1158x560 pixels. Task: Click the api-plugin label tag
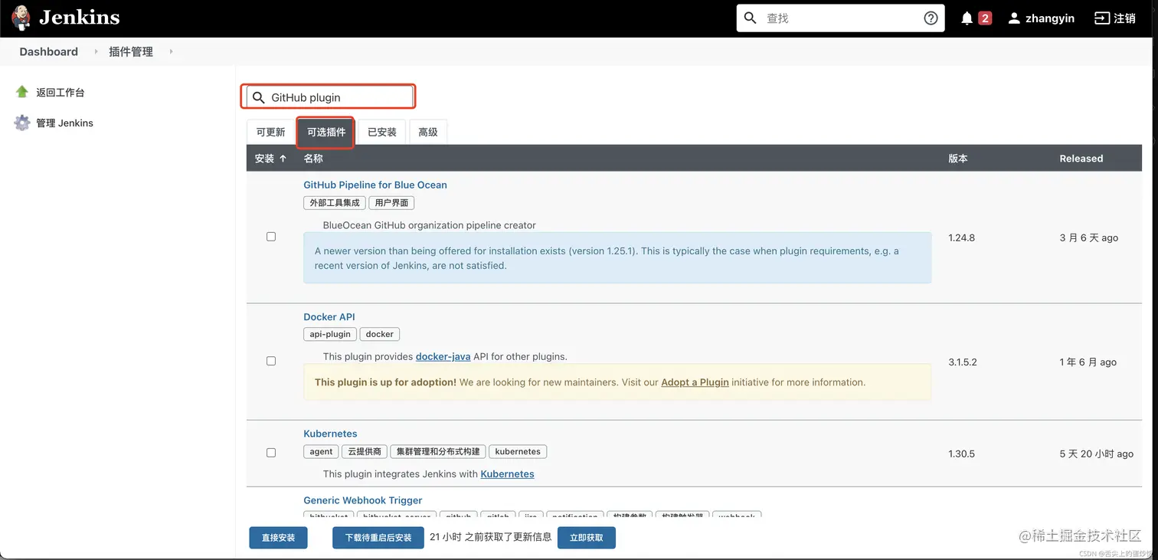coord(330,334)
